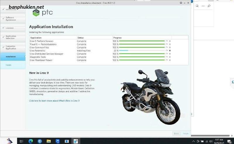
Task: Open the three-dots more options menu
Action: 203,6
